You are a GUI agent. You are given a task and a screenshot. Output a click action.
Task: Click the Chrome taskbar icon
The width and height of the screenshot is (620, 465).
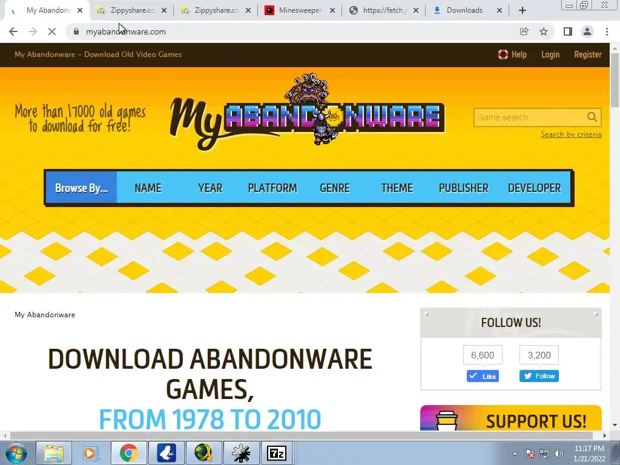[x=128, y=453]
